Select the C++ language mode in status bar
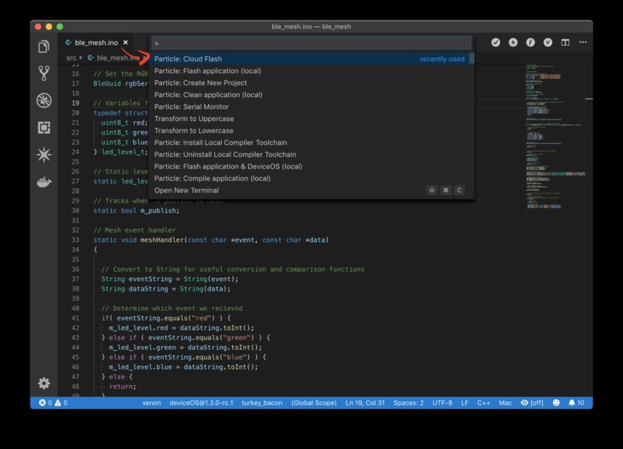 pos(483,403)
